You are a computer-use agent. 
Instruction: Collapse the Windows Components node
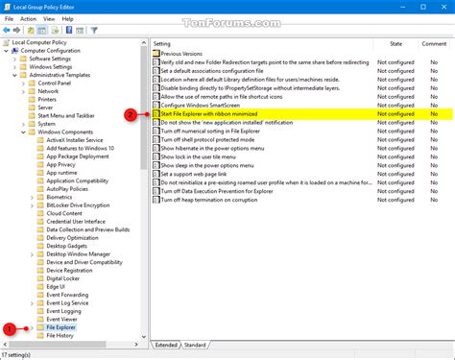(x=23, y=132)
